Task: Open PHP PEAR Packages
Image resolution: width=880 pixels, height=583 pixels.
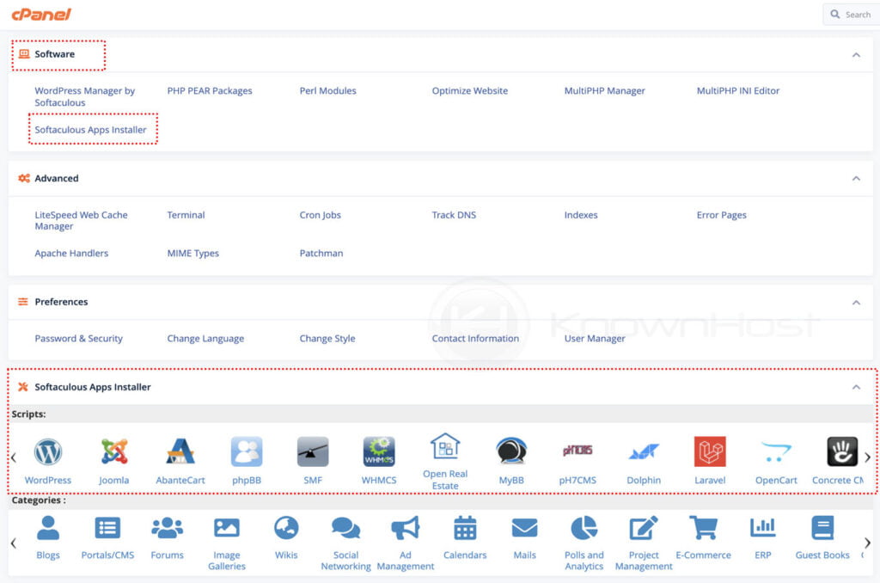Action: [x=210, y=90]
